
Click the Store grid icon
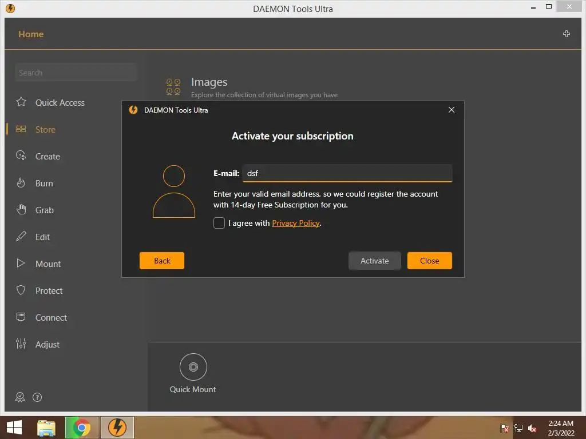point(21,129)
